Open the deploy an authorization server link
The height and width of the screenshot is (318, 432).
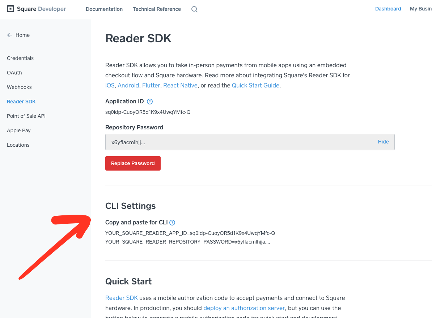coord(244,308)
